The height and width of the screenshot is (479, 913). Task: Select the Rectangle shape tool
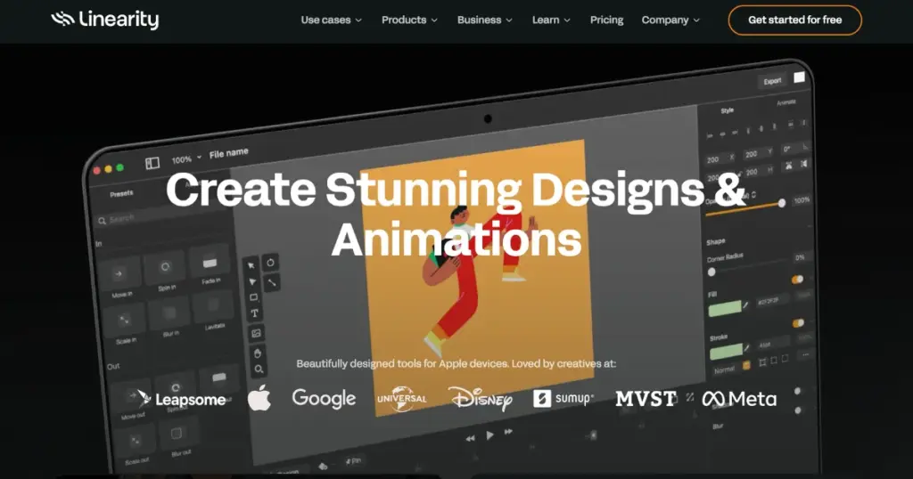tap(253, 297)
